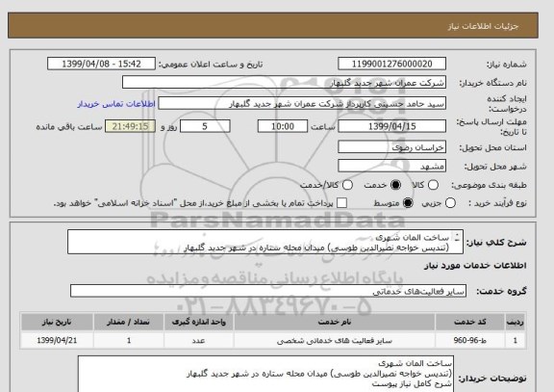554x392 pixels.
Task: Click the row number cell 1 in the ردیف column
Action: click(x=516, y=340)
